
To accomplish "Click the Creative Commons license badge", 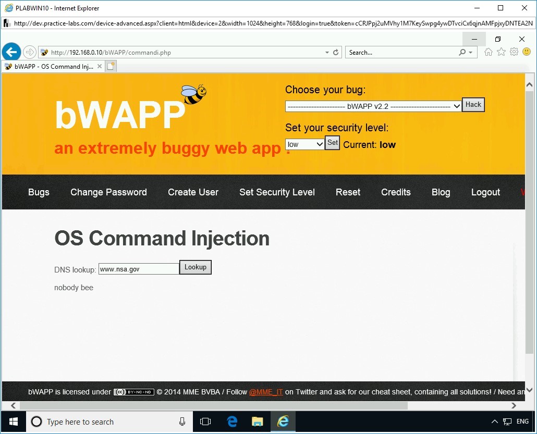I will tap(133, 391).
